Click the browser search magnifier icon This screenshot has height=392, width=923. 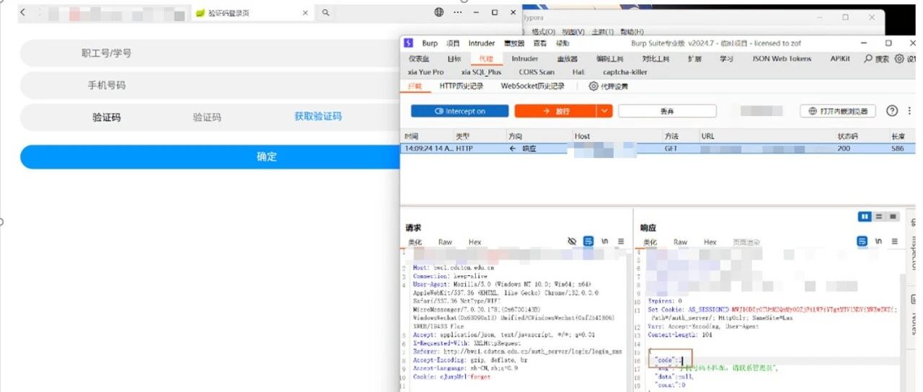(326, 12)
